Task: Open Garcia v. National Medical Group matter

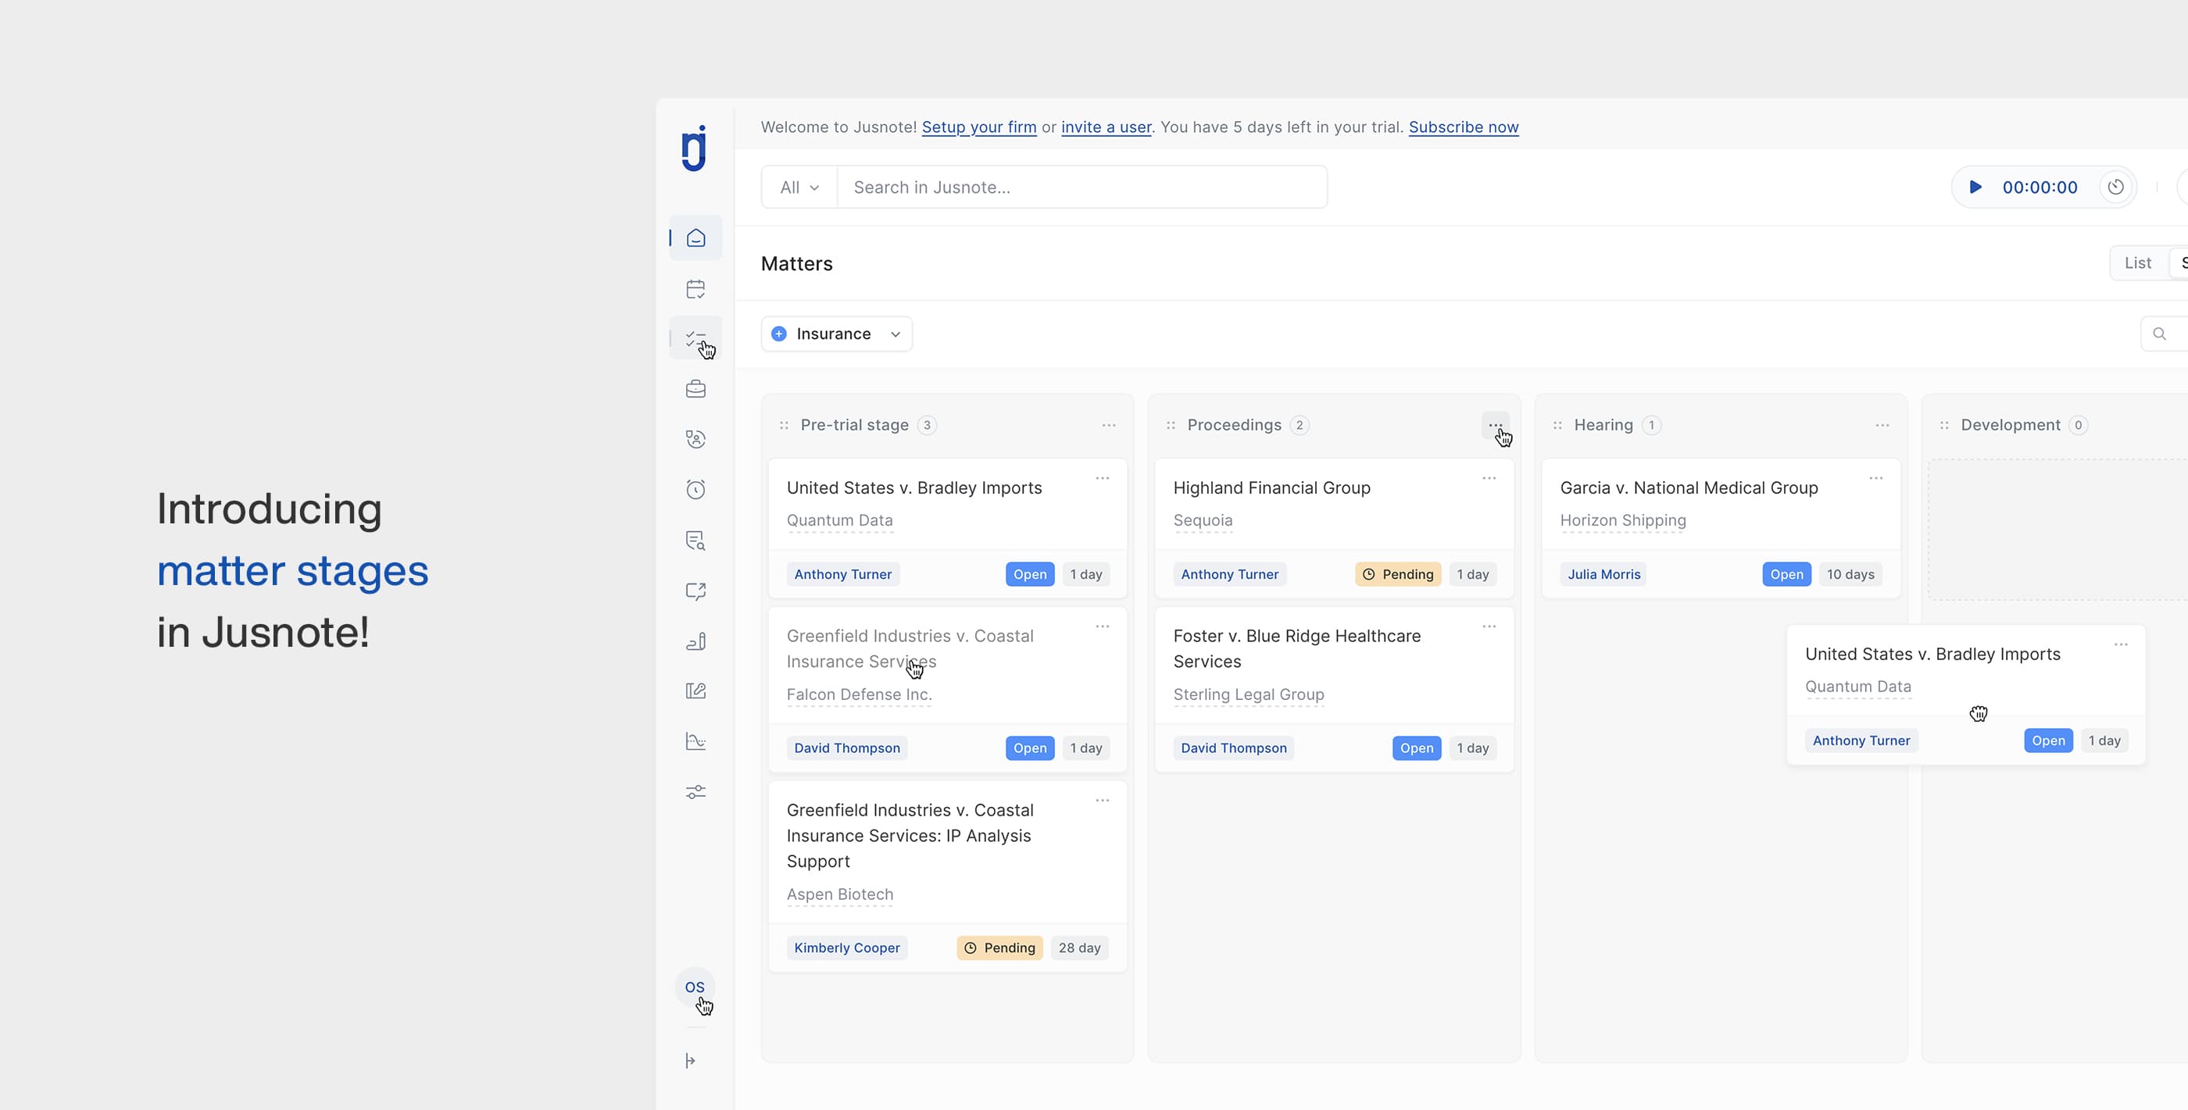Action: point(1689,487)
